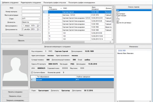Open the 'Редактировать сотрудника' menu item

(31, 3)
